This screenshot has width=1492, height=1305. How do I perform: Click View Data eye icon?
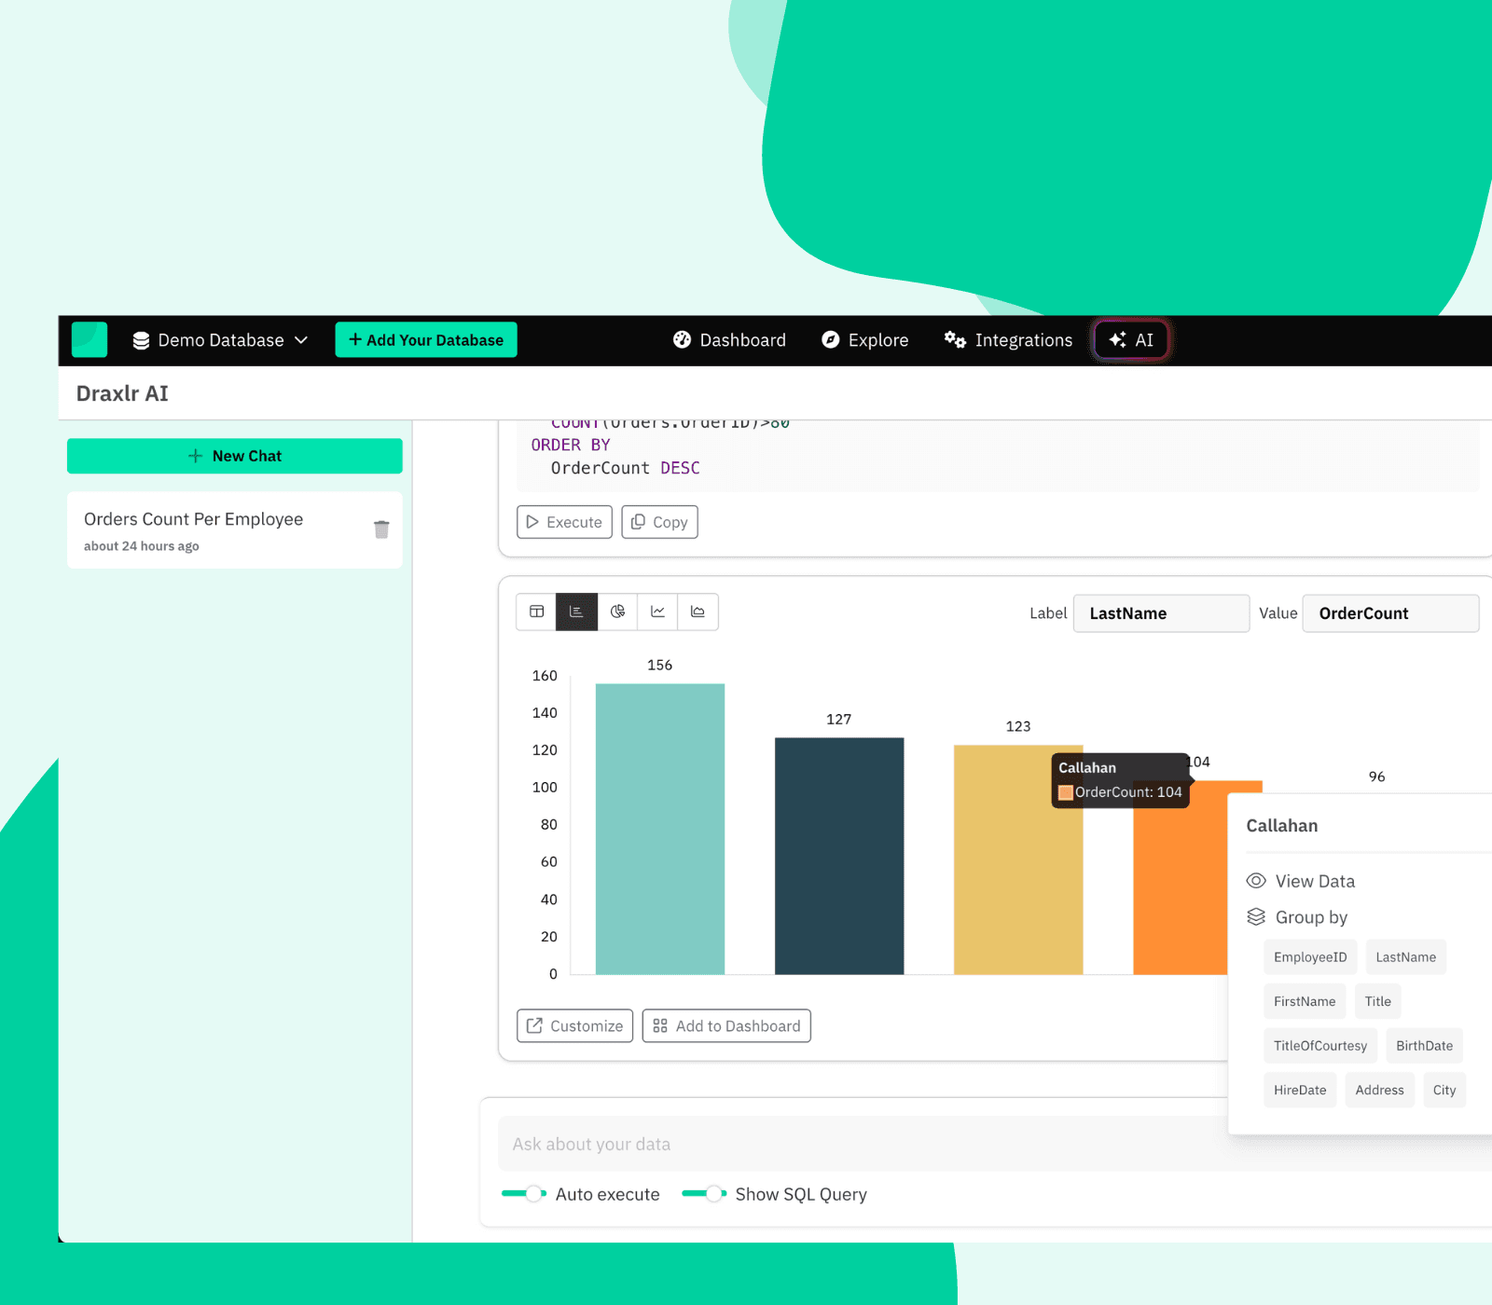[1256, 881]
